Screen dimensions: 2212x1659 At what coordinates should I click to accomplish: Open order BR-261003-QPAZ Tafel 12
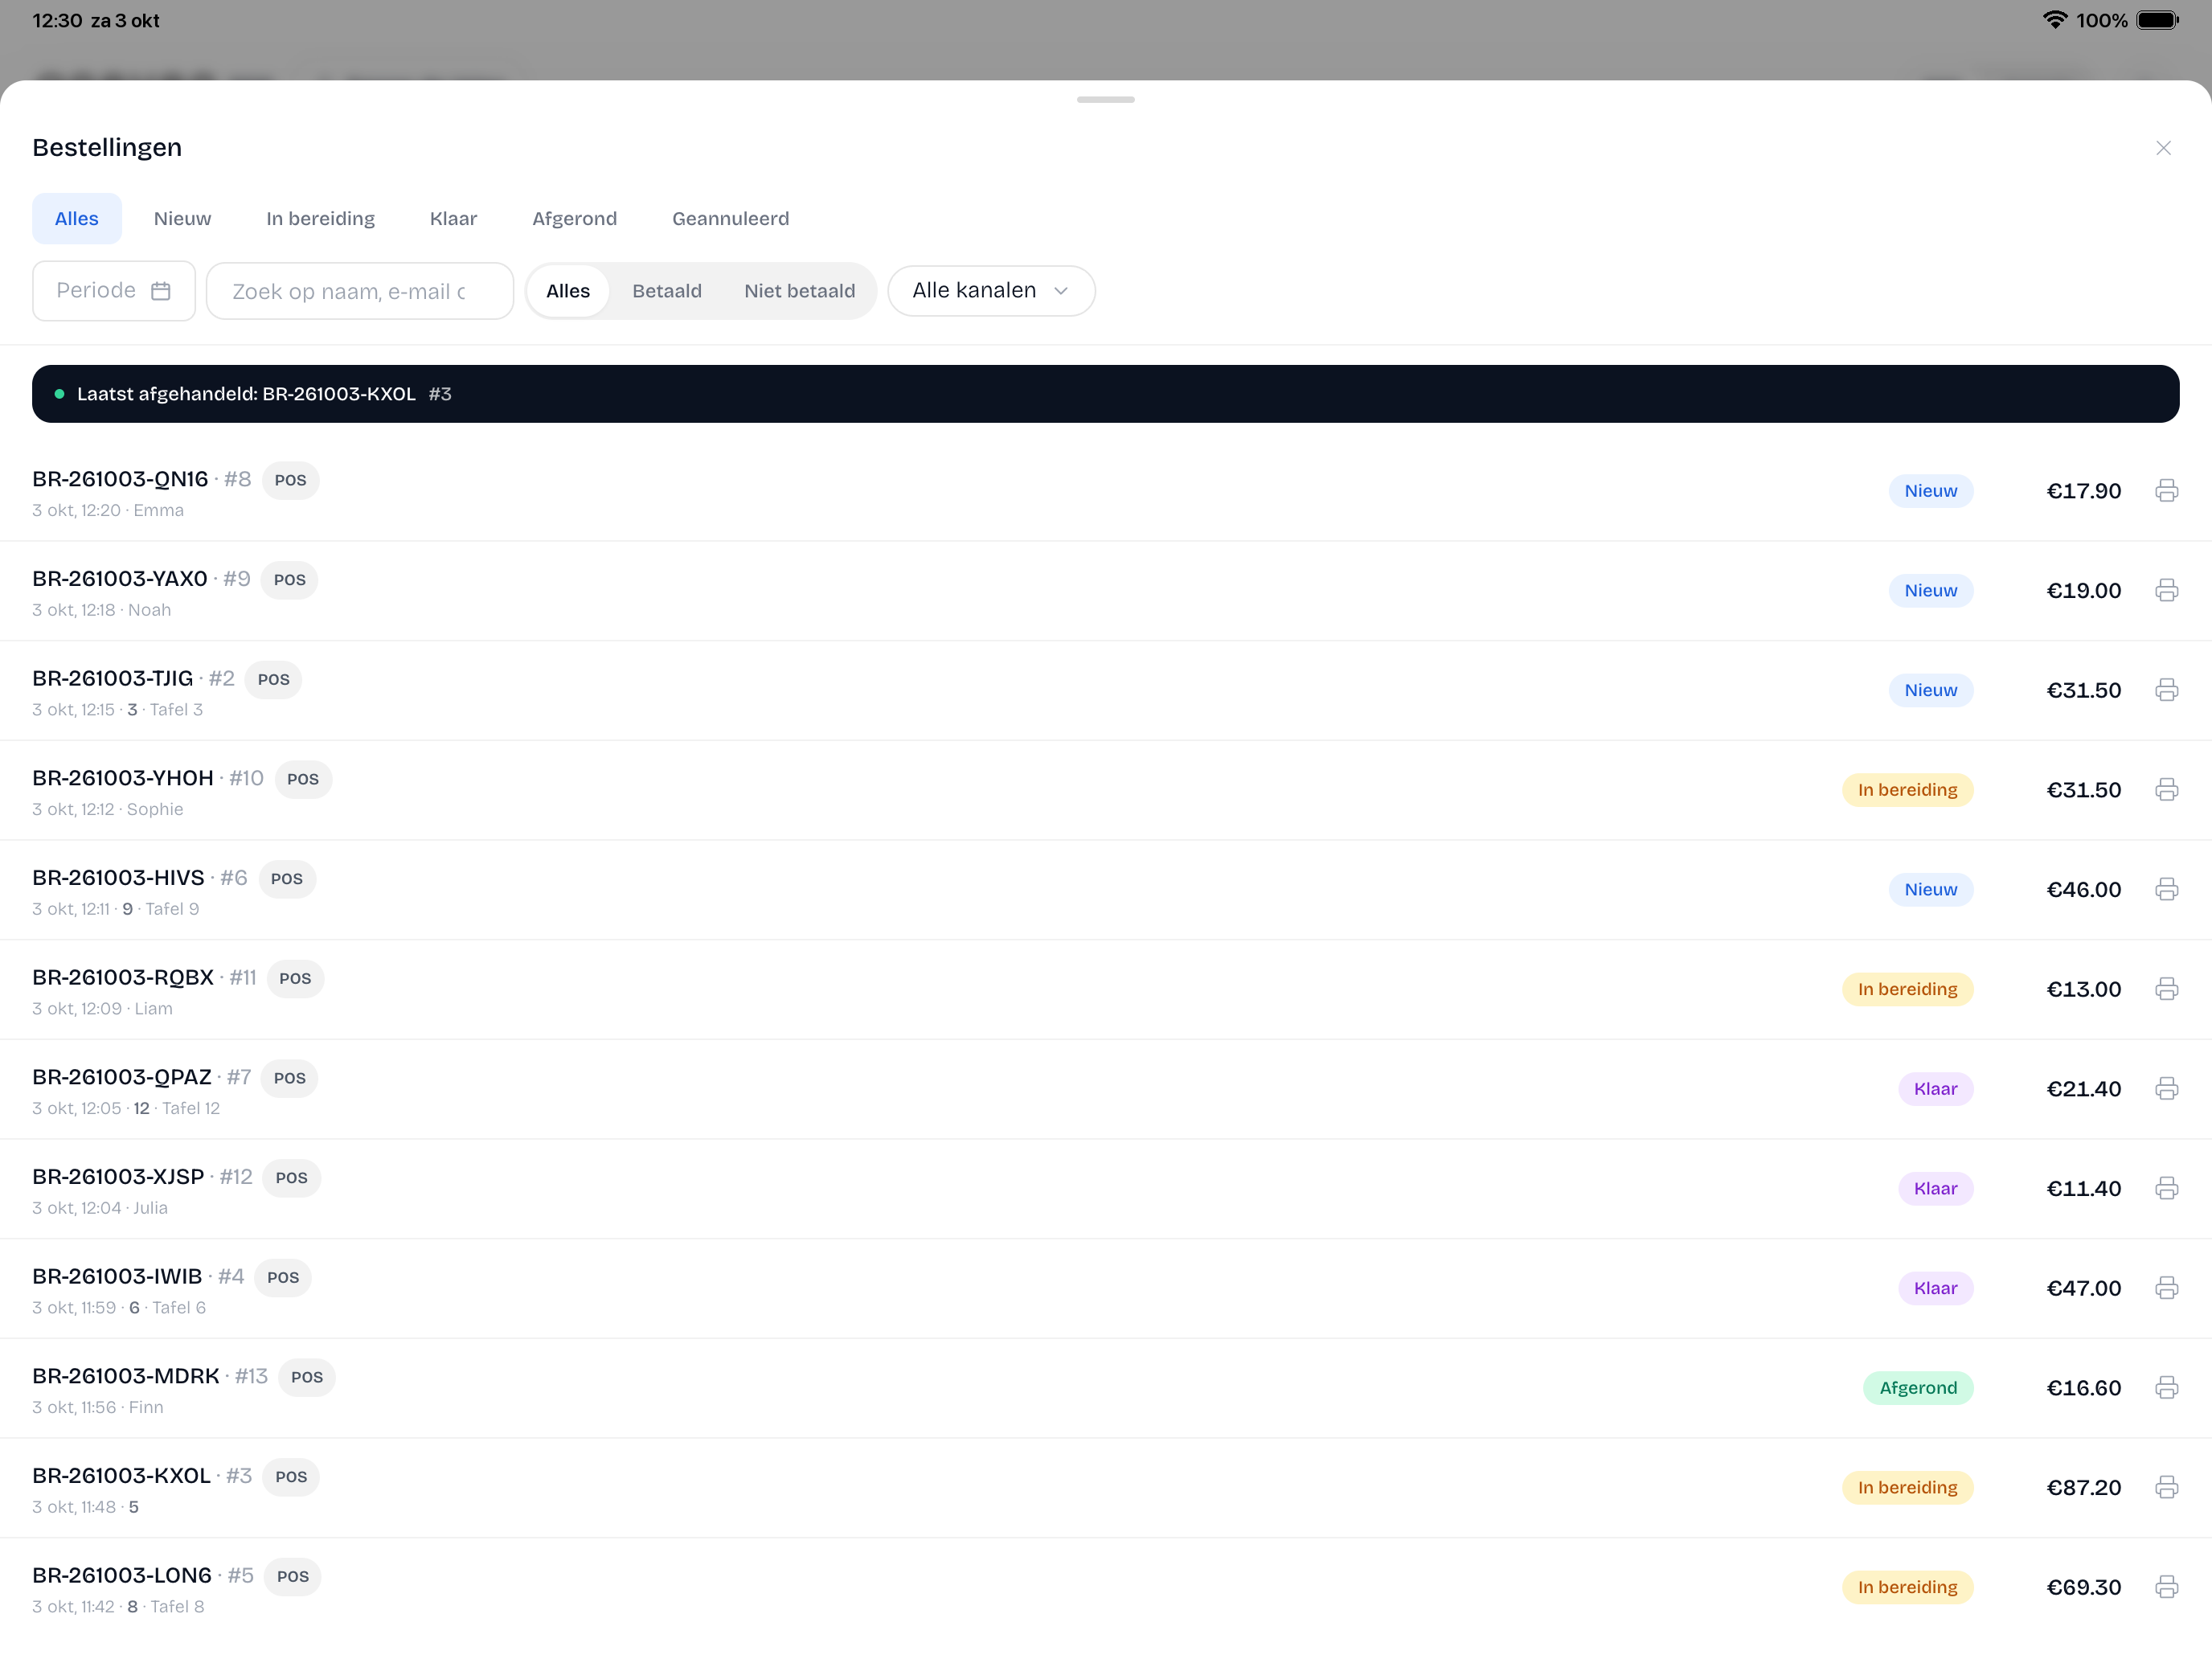(x=1105, y=1089)
